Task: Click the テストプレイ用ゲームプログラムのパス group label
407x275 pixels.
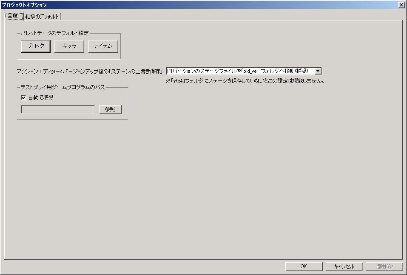Action: (x=63, y=87)
